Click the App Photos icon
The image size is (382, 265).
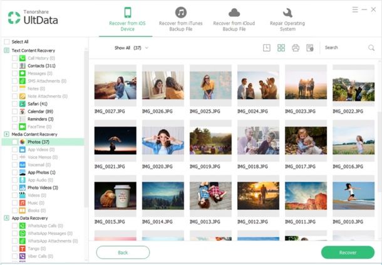tap(23, 172)
